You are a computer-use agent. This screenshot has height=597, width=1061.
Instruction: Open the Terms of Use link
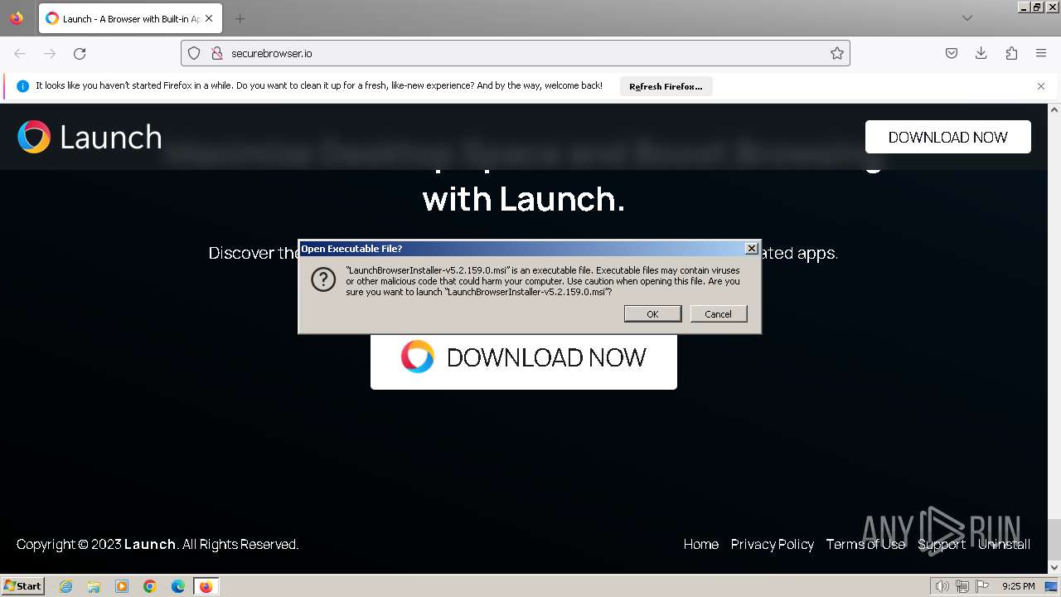point(865,544)
